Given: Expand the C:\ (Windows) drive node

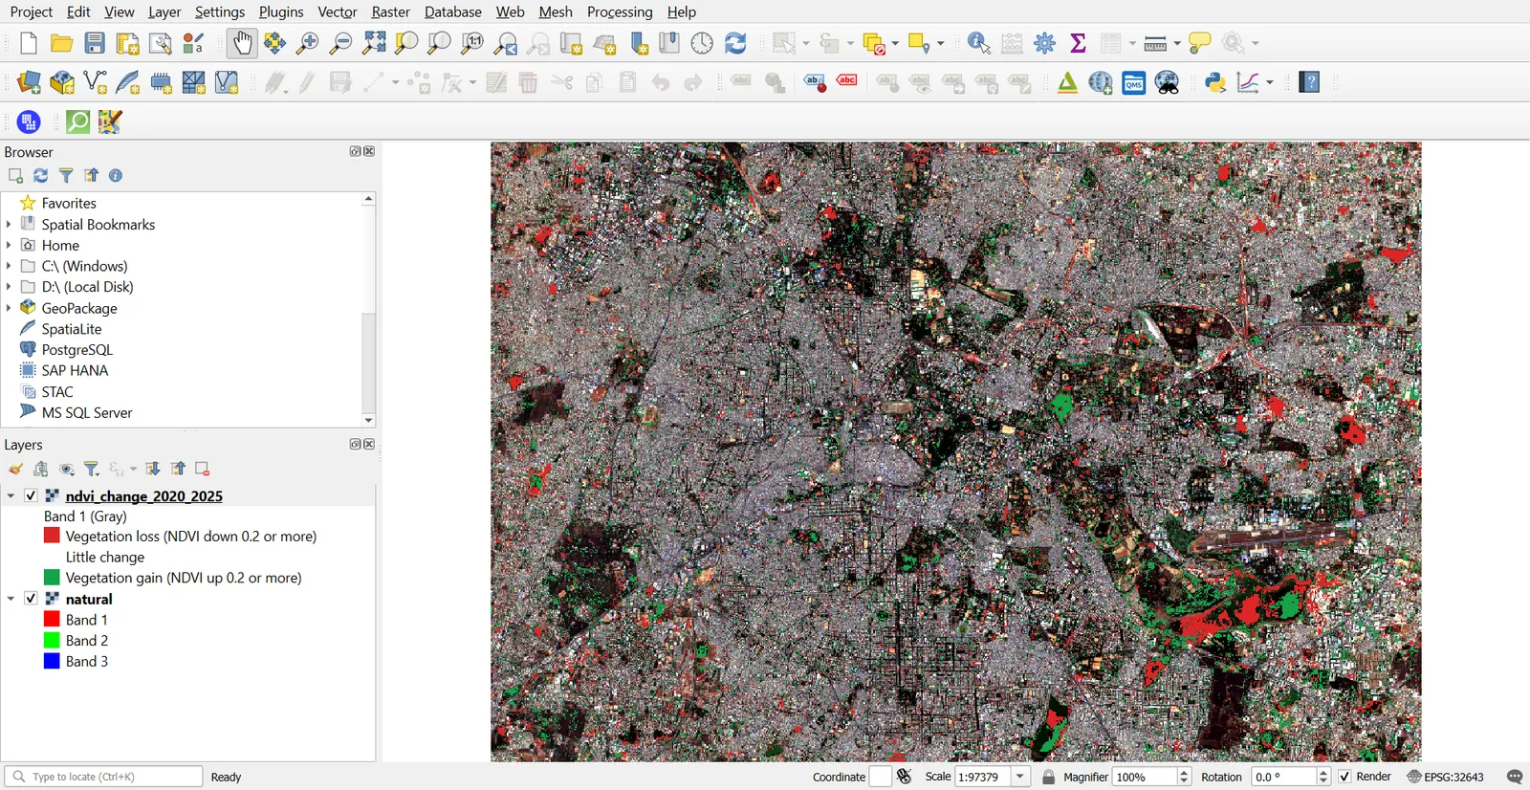Looking at the screenshot, I should coord(9,266).
